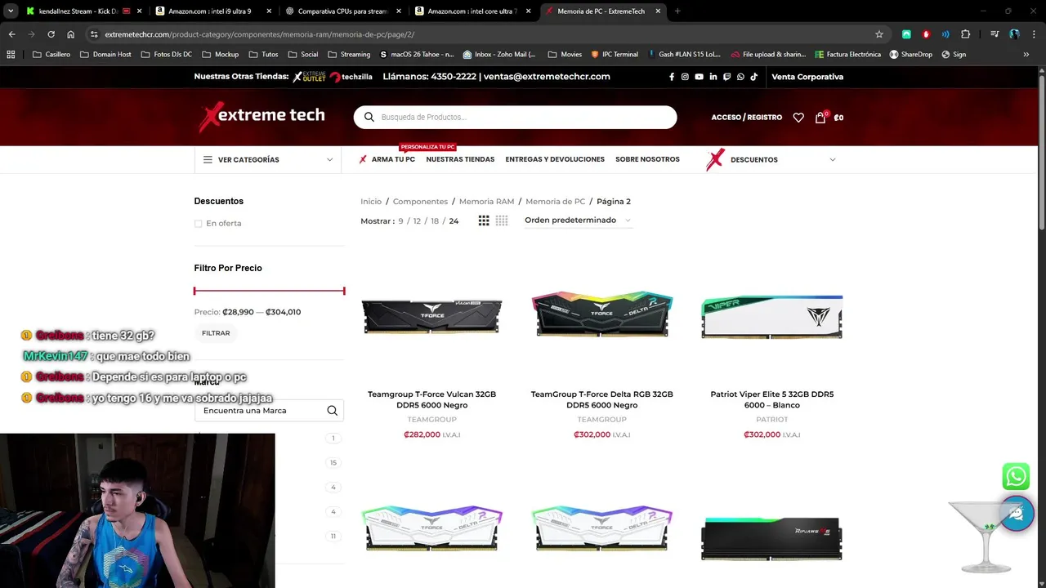Screen dimensions: 1046x588
Task: Open LinkedIn icon in top bar
Action: 713,77
